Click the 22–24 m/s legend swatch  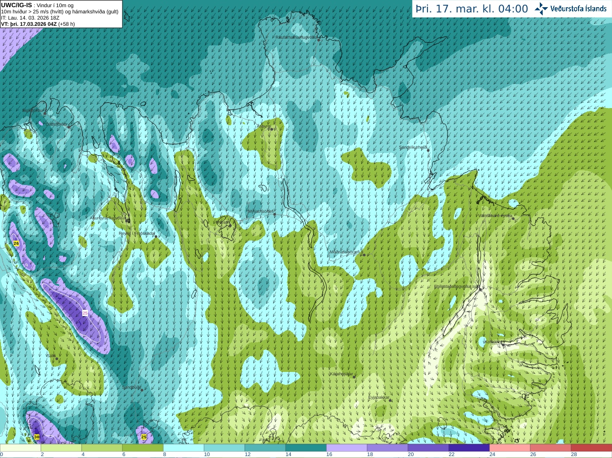click(469, 448)
